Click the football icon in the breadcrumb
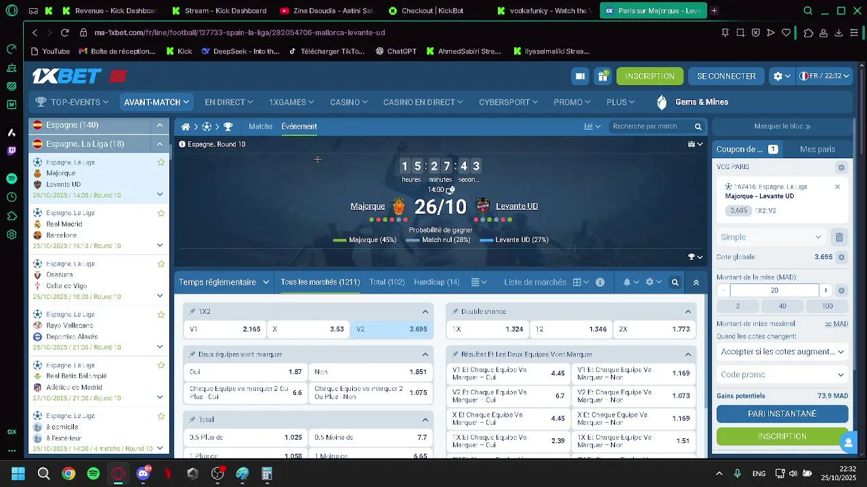The image size is (867, 487). [207, 126]
